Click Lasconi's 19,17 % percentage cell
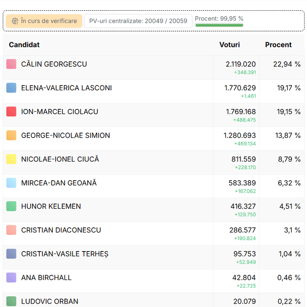 (289, 88)
